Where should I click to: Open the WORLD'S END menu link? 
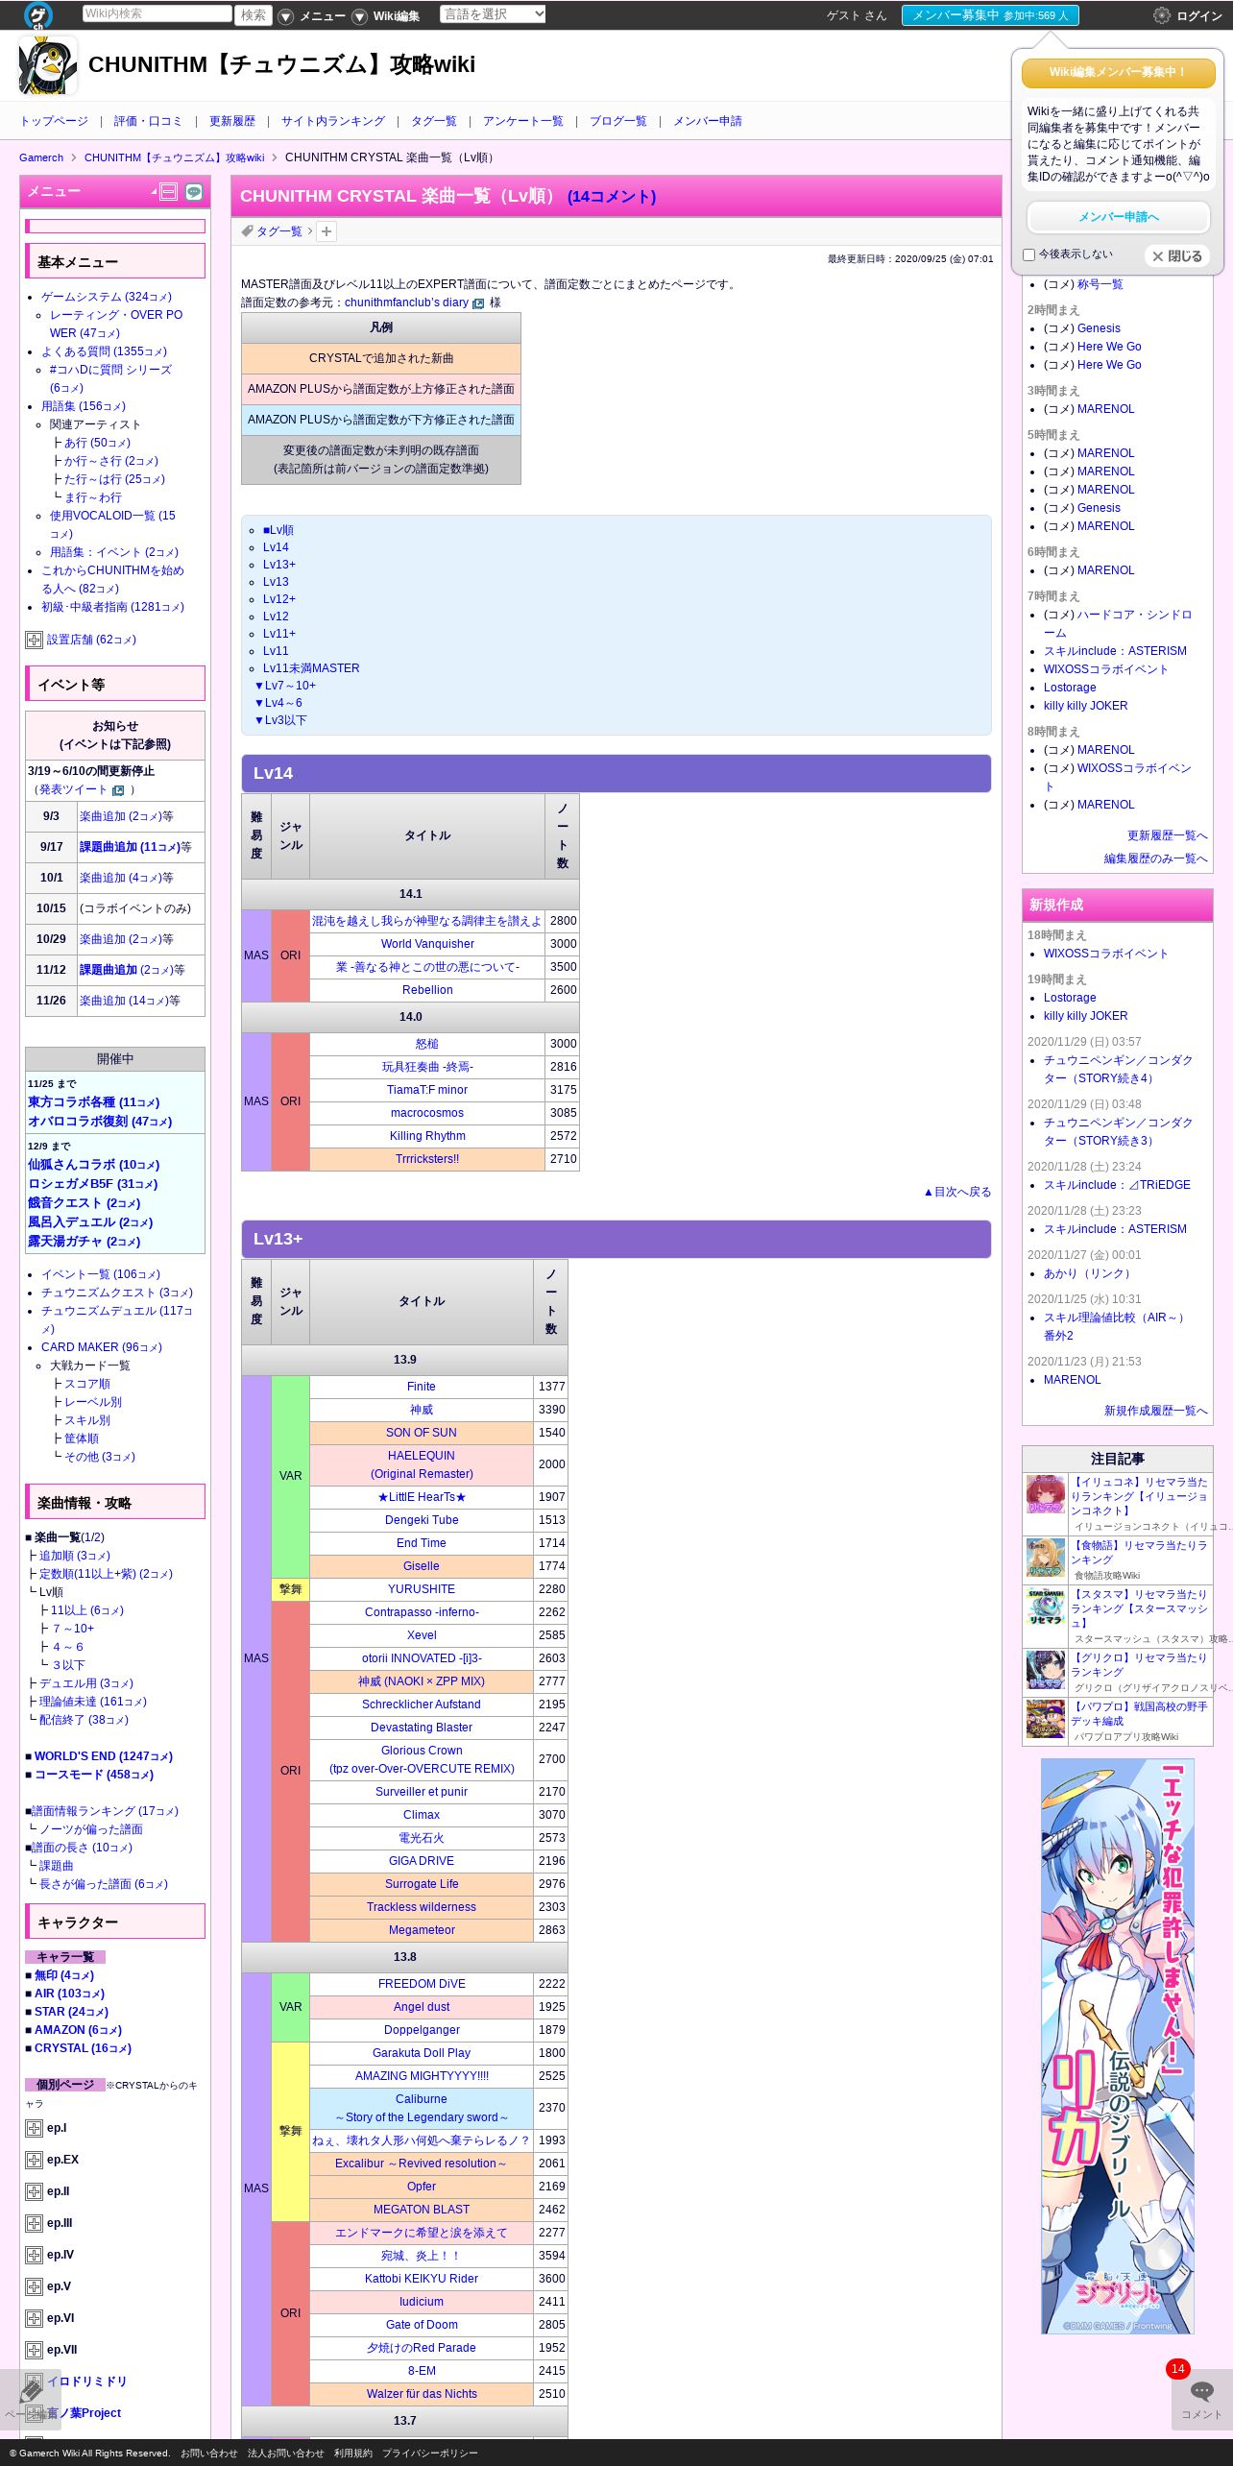pyautogui.click(x=104, y=1756)
